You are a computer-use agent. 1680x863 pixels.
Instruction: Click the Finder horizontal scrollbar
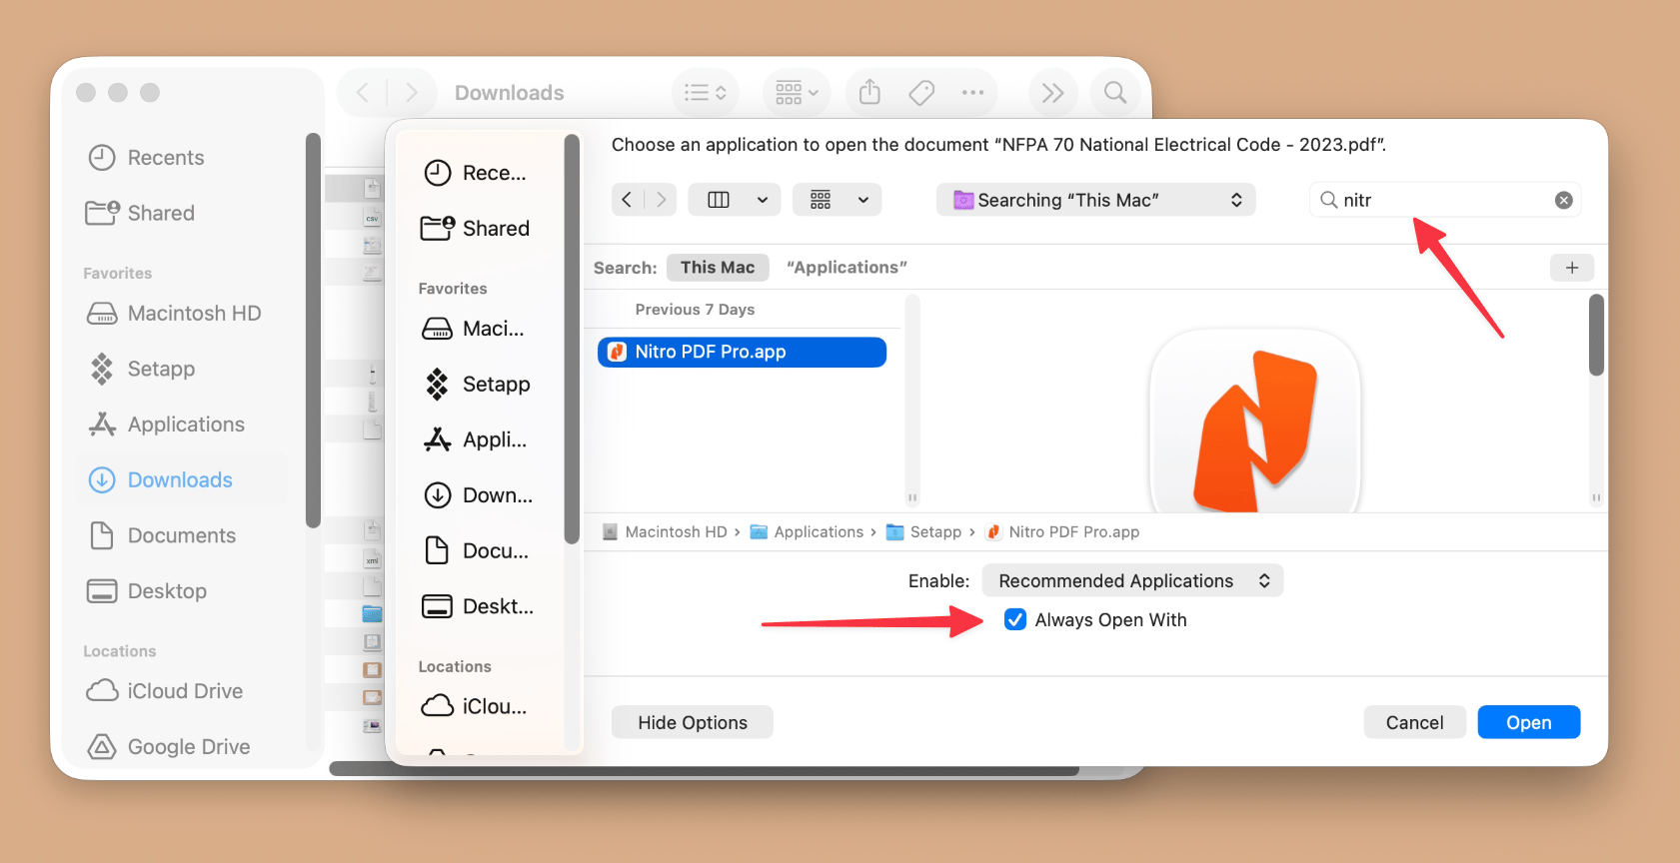pos(704,770)
